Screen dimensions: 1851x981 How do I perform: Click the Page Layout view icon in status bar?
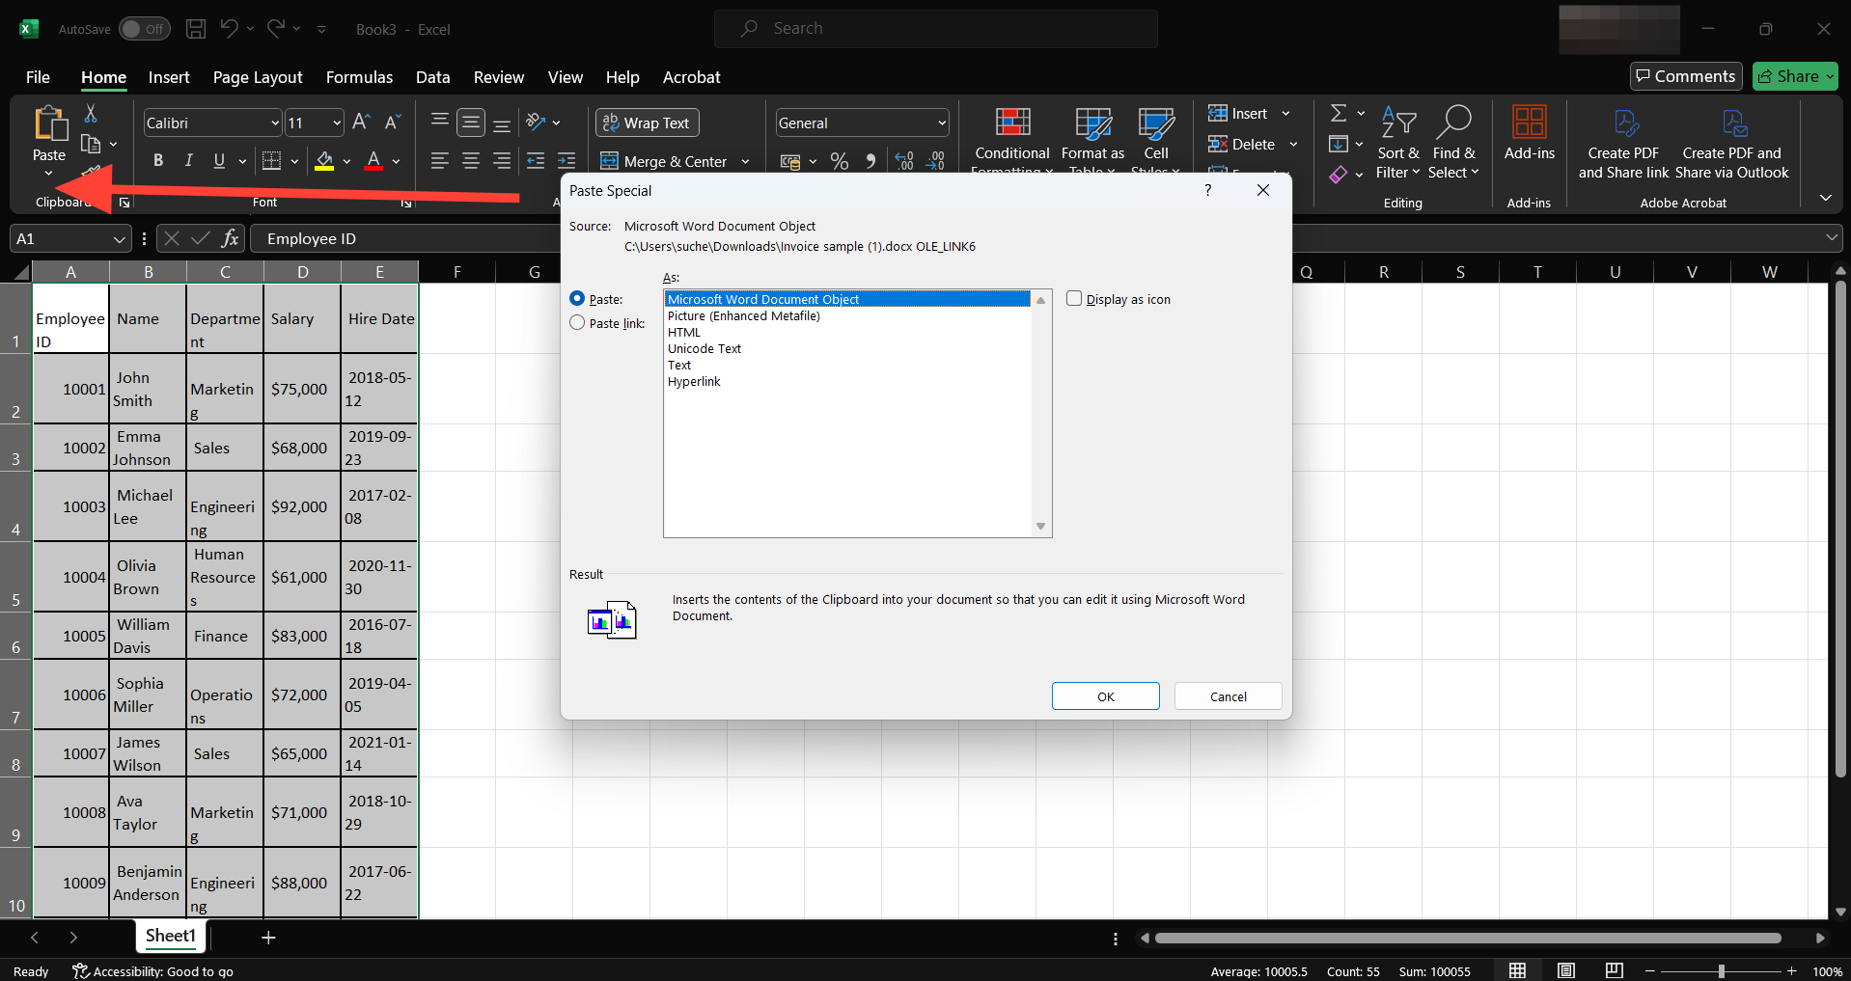[1566, 970]
